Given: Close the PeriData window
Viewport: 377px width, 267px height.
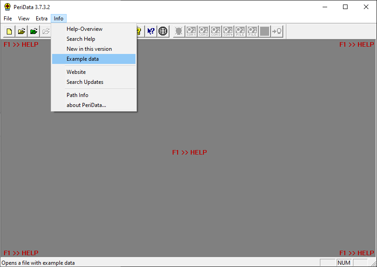Looking at the screenshot, I should [x=366, y=7].
